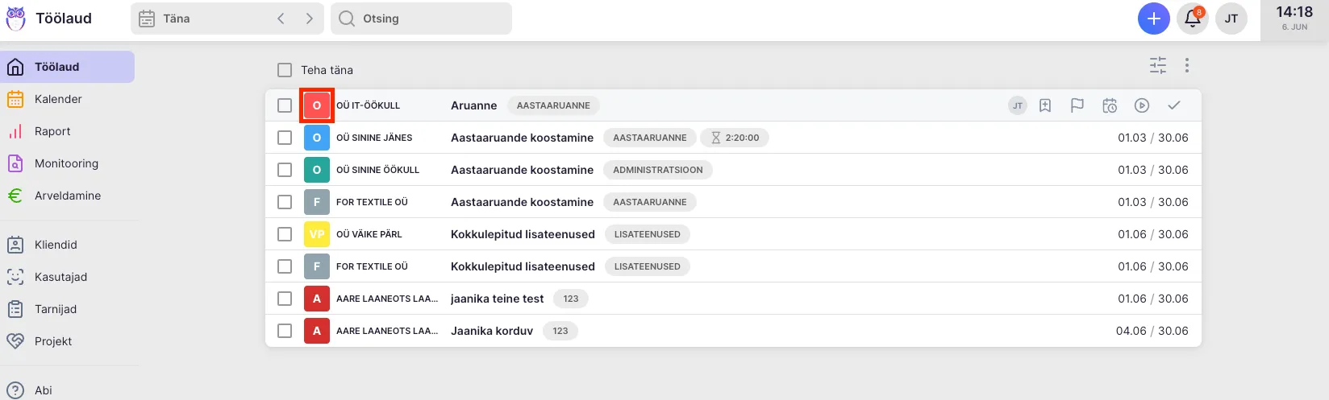Select the OÜ VÄIKE PÄRL row checkbox
This screenshot has height=400, width=1329.
(285, 234)
